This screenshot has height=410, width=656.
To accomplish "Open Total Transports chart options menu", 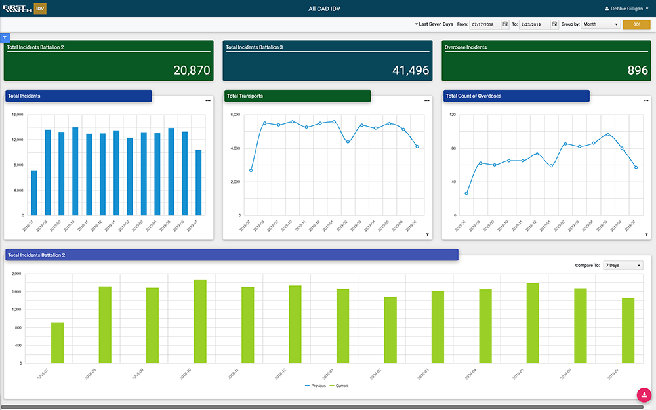I will pyautogui.click(x=427, y=100).
